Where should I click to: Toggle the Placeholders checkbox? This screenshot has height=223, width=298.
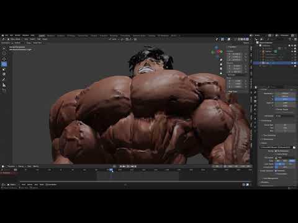coord(276,173)
